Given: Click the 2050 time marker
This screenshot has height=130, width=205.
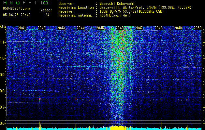Looking at the screenshot, I should 198,28.
